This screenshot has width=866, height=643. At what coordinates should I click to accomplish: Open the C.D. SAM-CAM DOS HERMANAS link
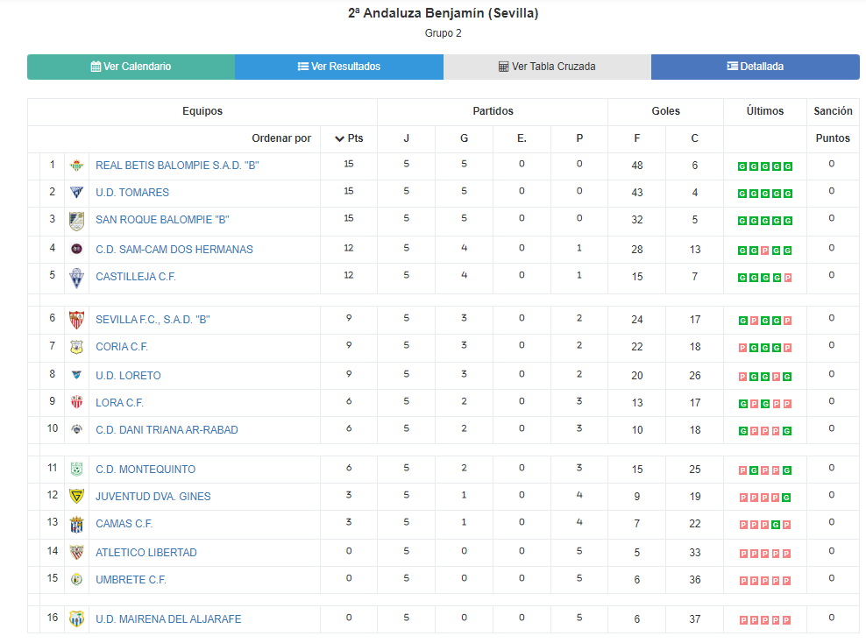click(174, 250)
